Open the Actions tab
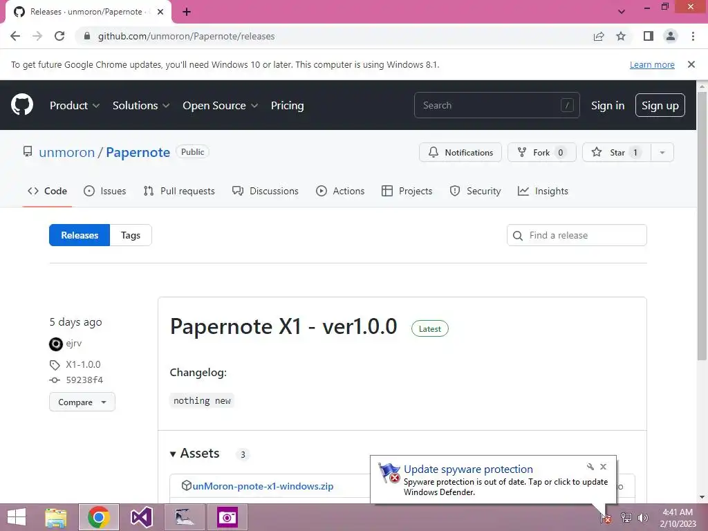This screenshot has width=708, height=531. coord(340,191)
